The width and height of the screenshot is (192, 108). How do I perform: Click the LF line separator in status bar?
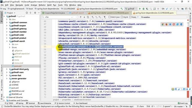[x=153, y=106]
